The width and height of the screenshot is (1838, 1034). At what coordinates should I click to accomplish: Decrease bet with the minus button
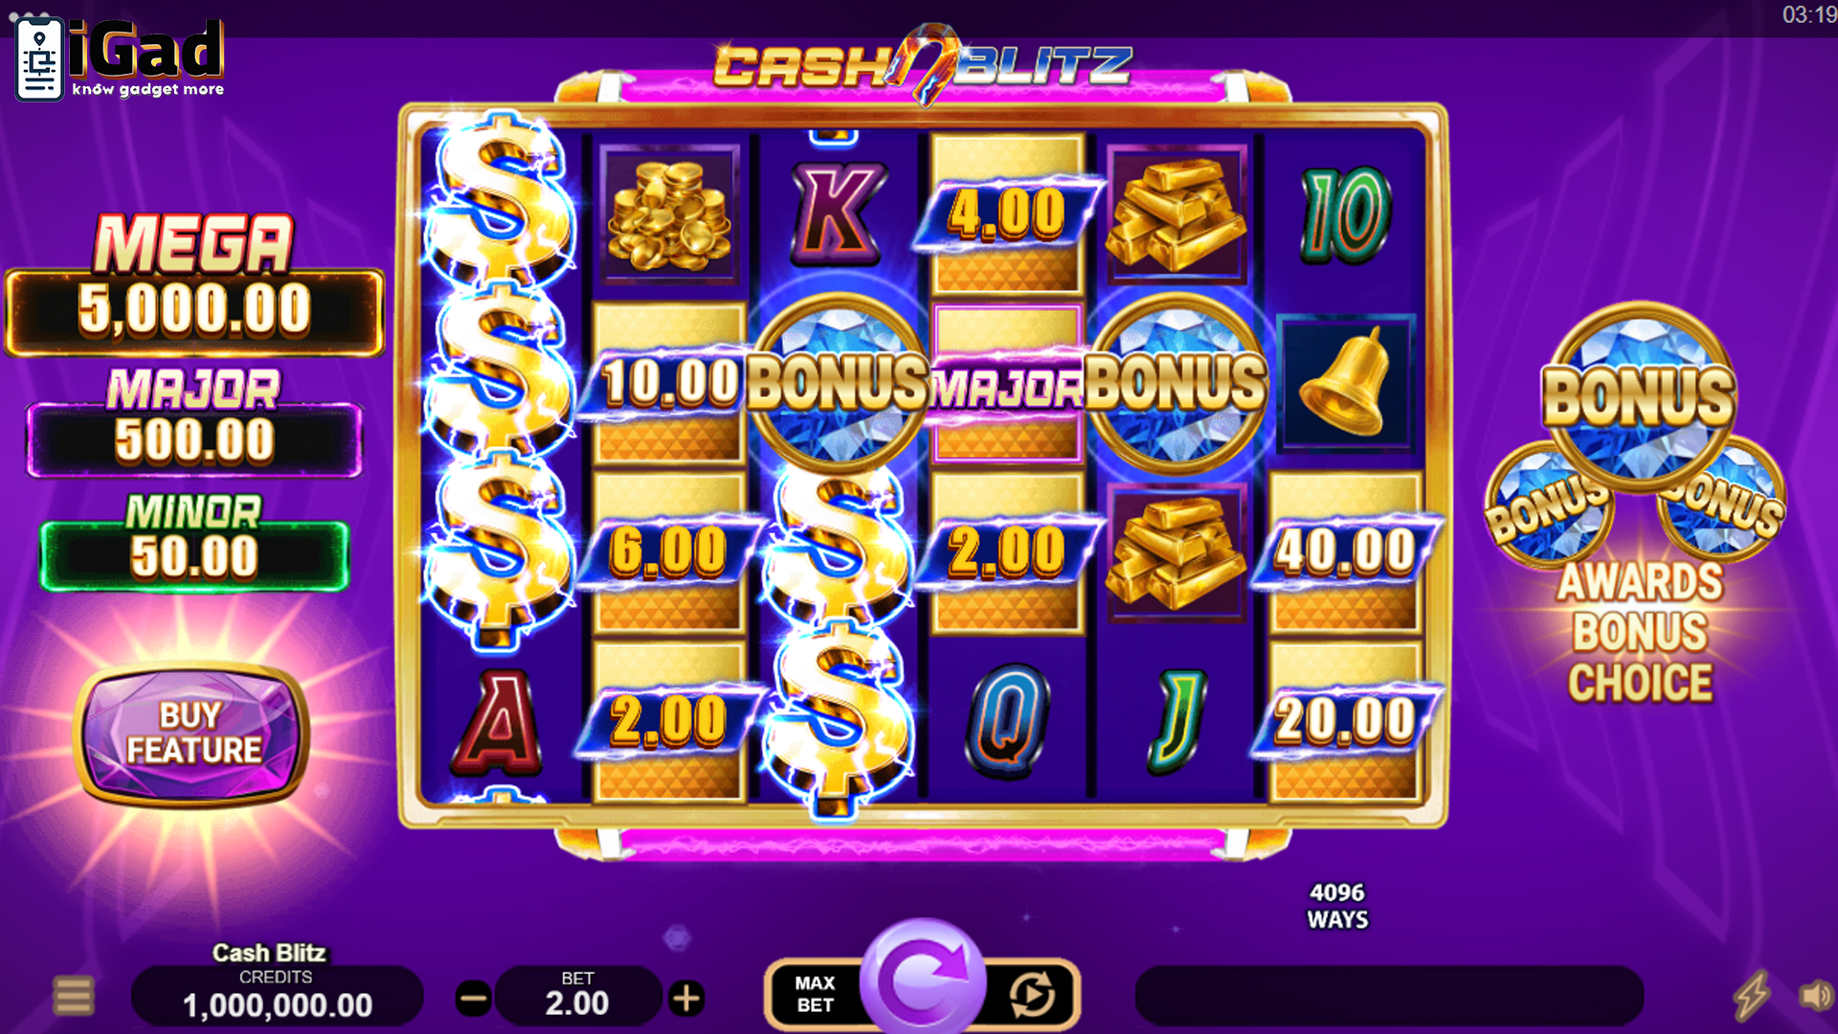coord(473,1000)
